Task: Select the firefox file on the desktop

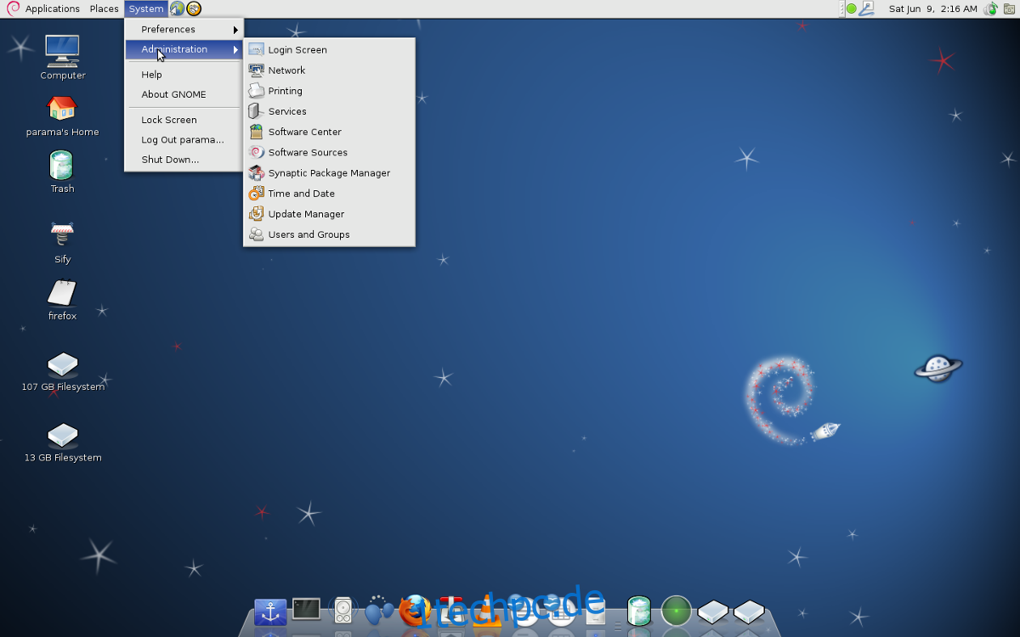Action: pyautogui.click(x=62, y=300)
